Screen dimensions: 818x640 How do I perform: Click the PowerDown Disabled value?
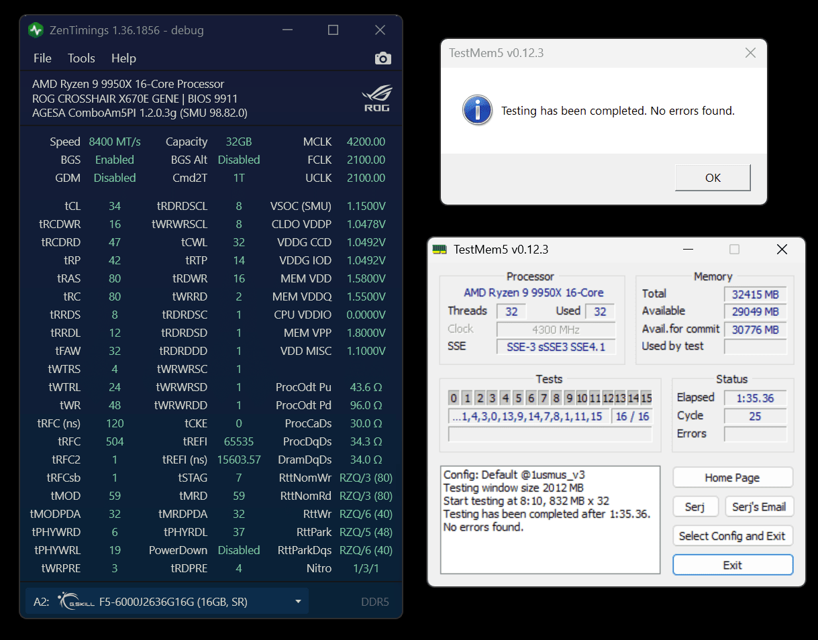pyautogui.click(x=239, y=550)
